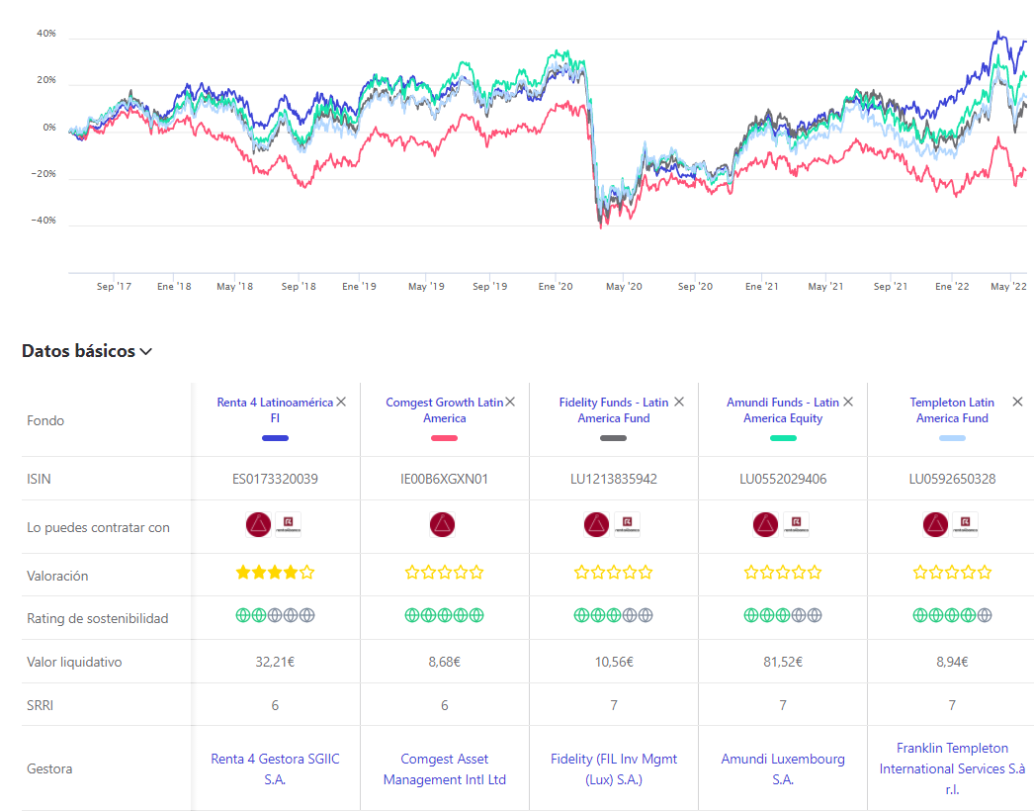Remove Amundi Funds Latin America Equity column
This screenshot has width=1034, height=811.
tap(847, 402)
